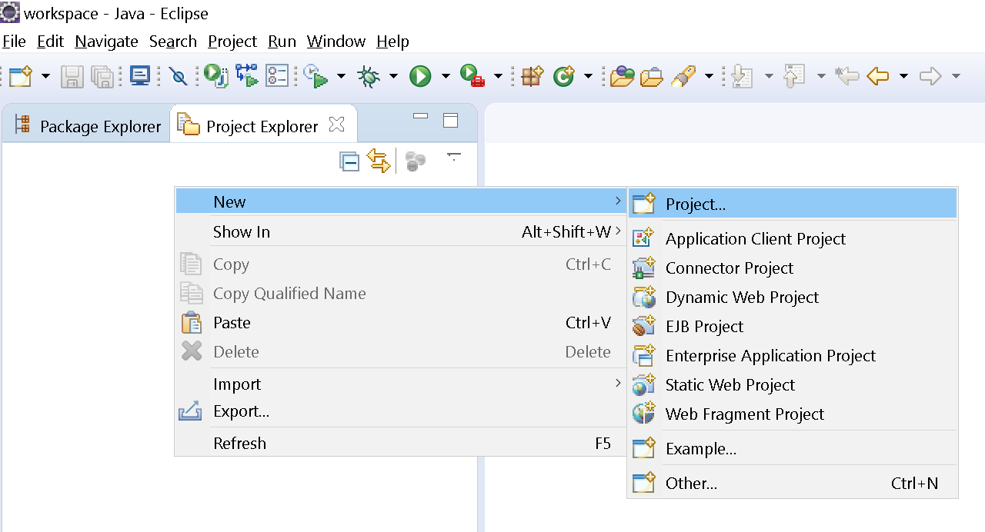The image size is (985, 532).
Task: Open the Search menu in menu bar
Action: [173, 42]
